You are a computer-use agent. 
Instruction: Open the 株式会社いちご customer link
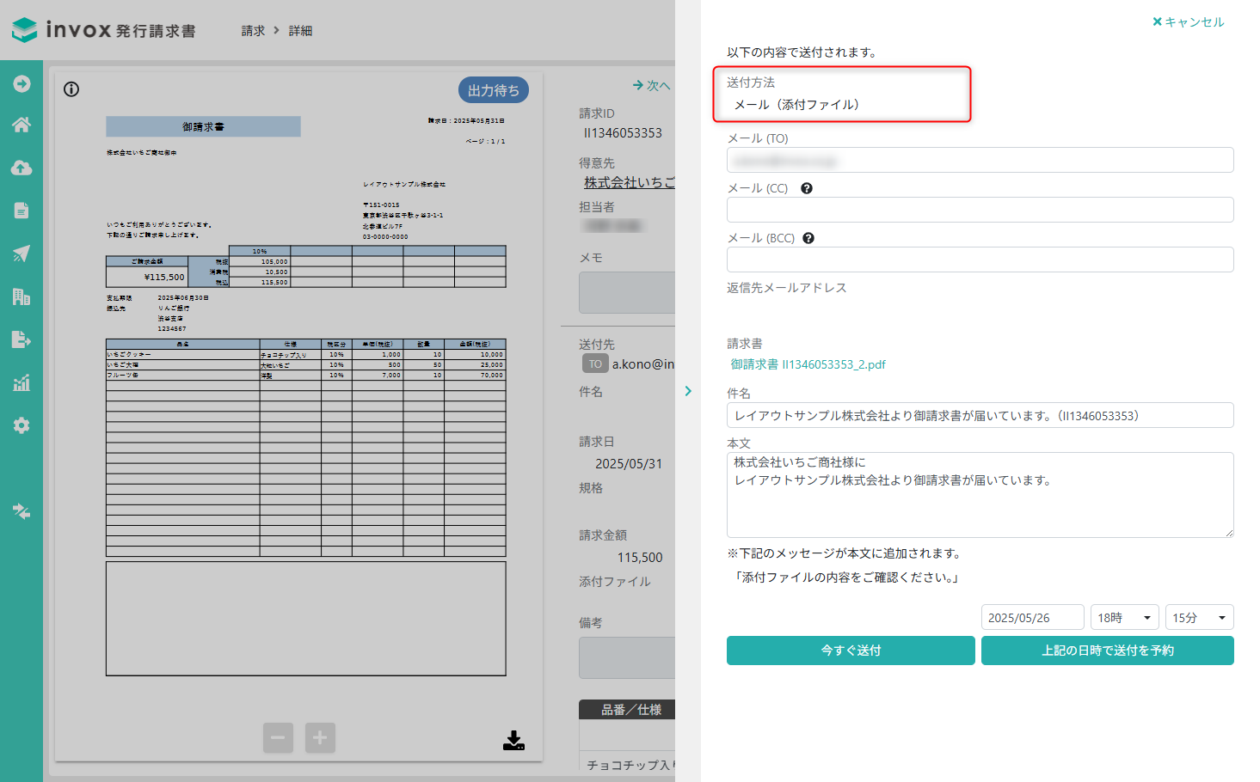coord(630,182)
